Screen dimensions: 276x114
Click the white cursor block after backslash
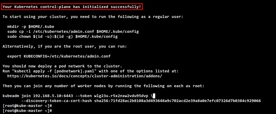click(x=154, y=96)
